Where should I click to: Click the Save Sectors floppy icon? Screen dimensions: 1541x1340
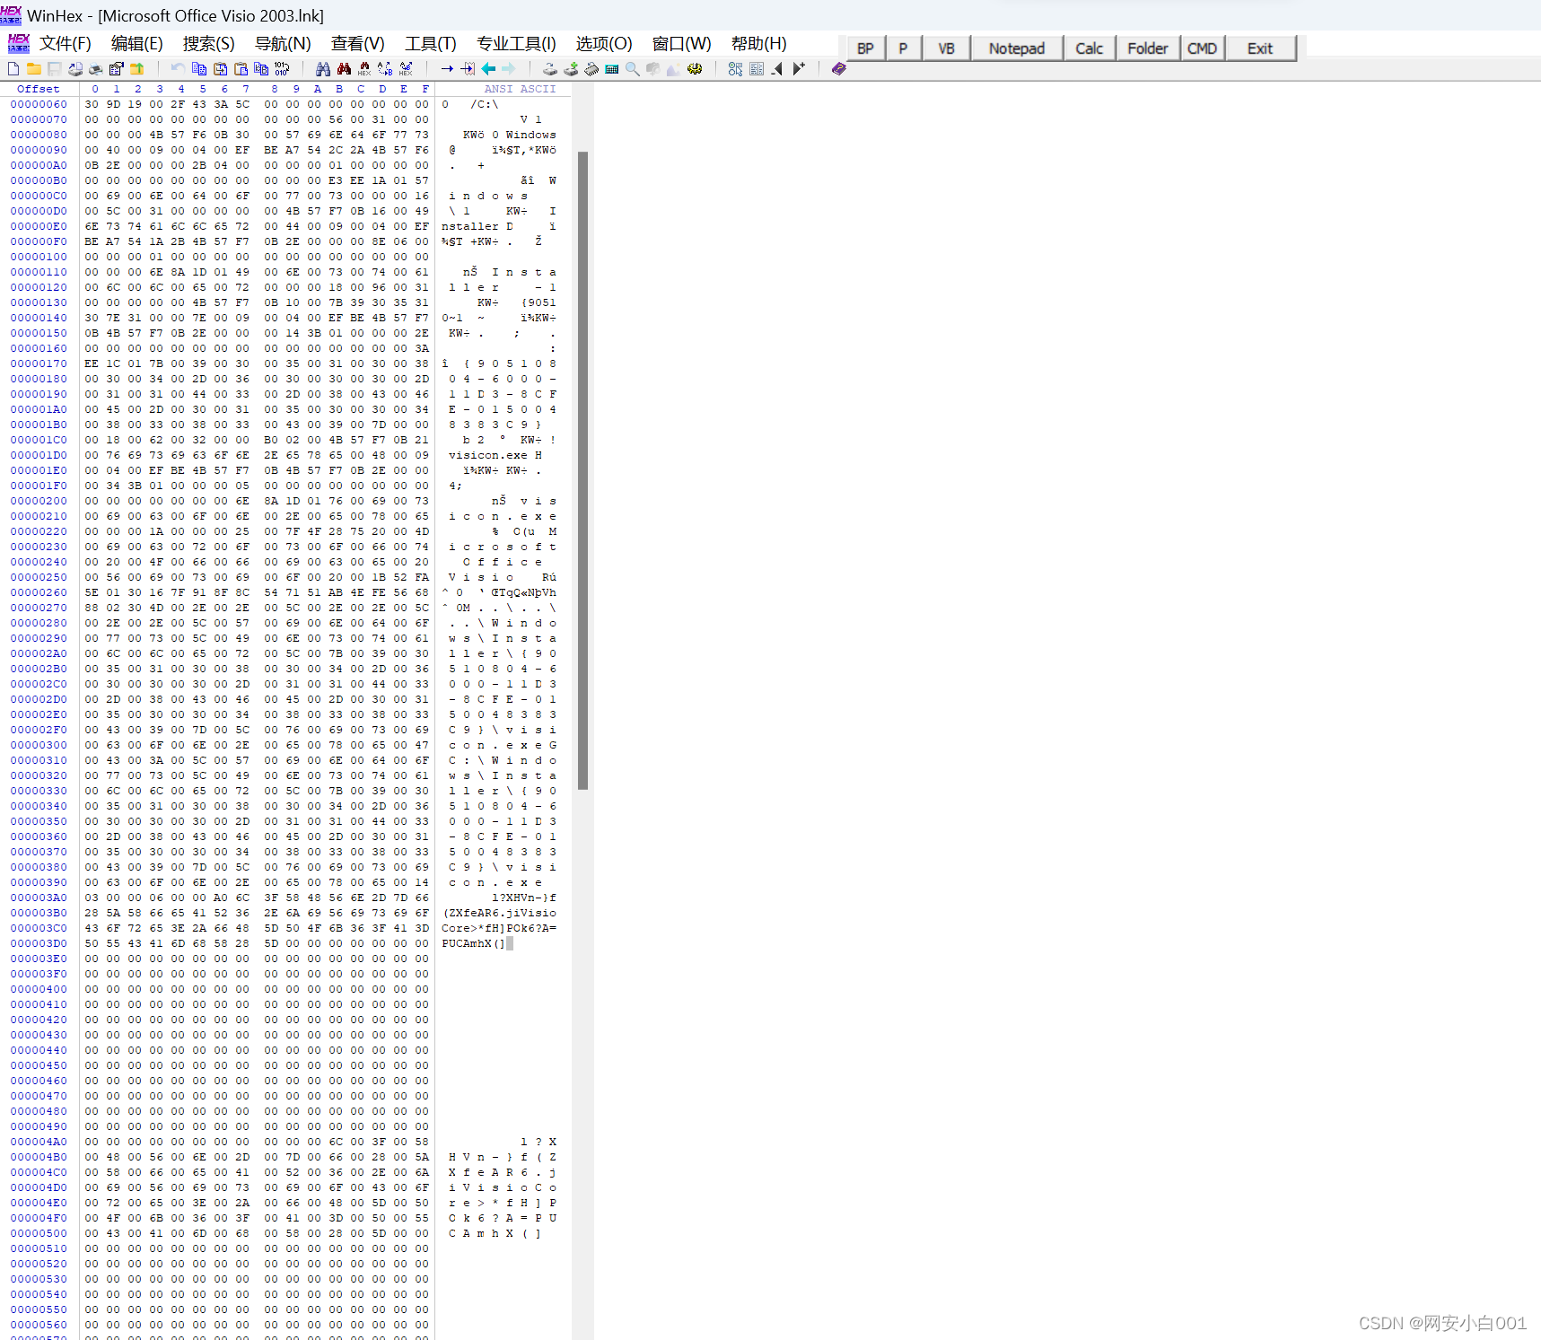[x=55, y=69]
